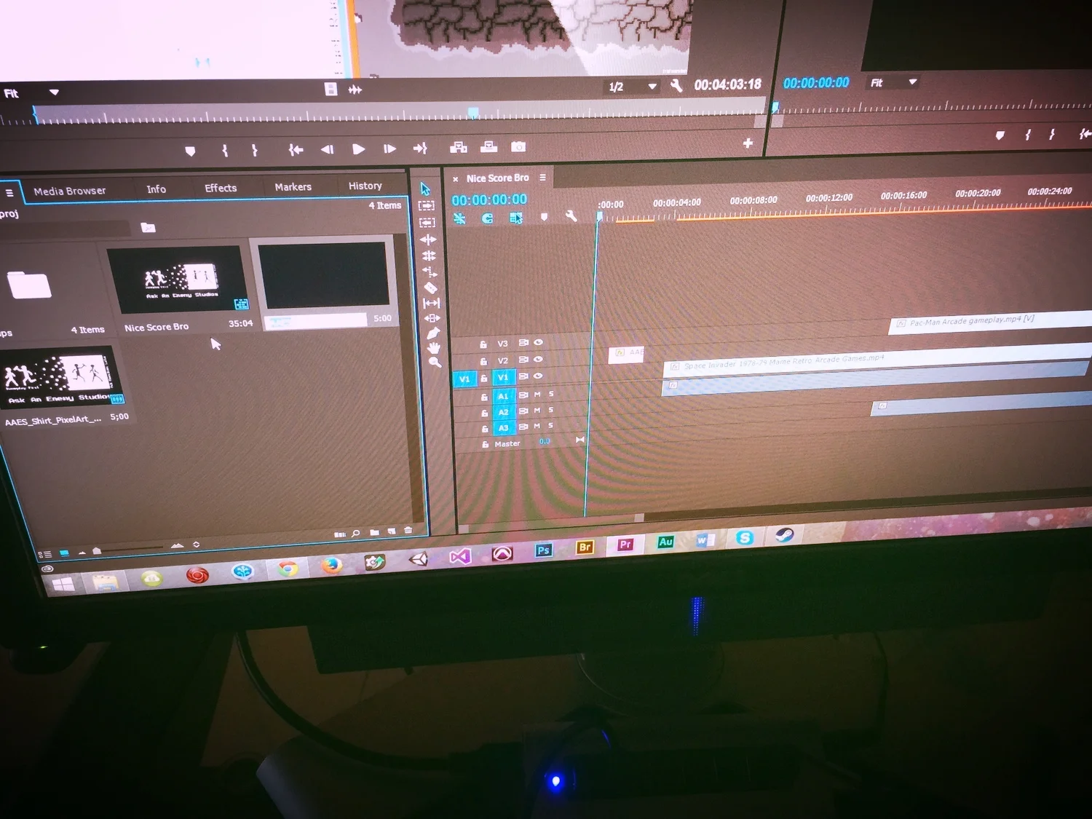Select the Zoom magnifier tool
The image size is (1092, 819).
tap(435, 363)
